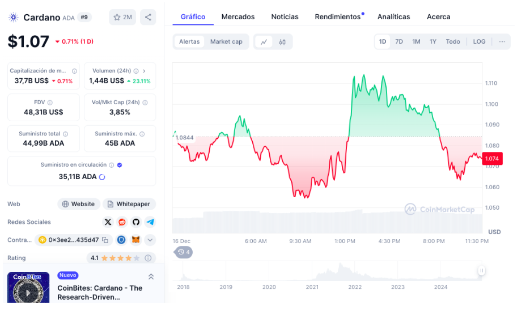Select 7D time range

point(399,41)
